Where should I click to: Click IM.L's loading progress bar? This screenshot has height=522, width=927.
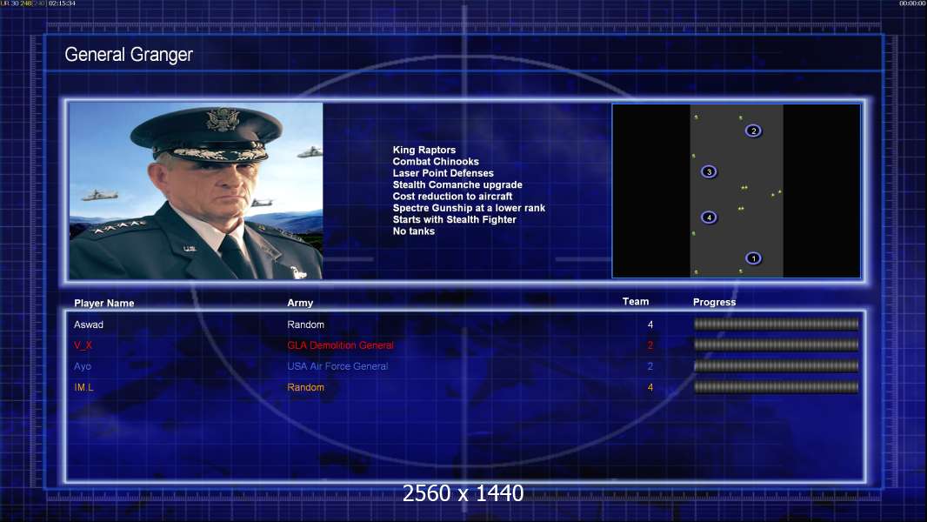777,387
